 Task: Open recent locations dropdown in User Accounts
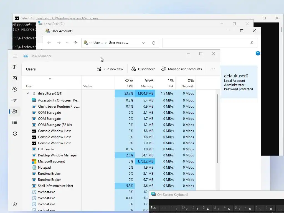67,43
